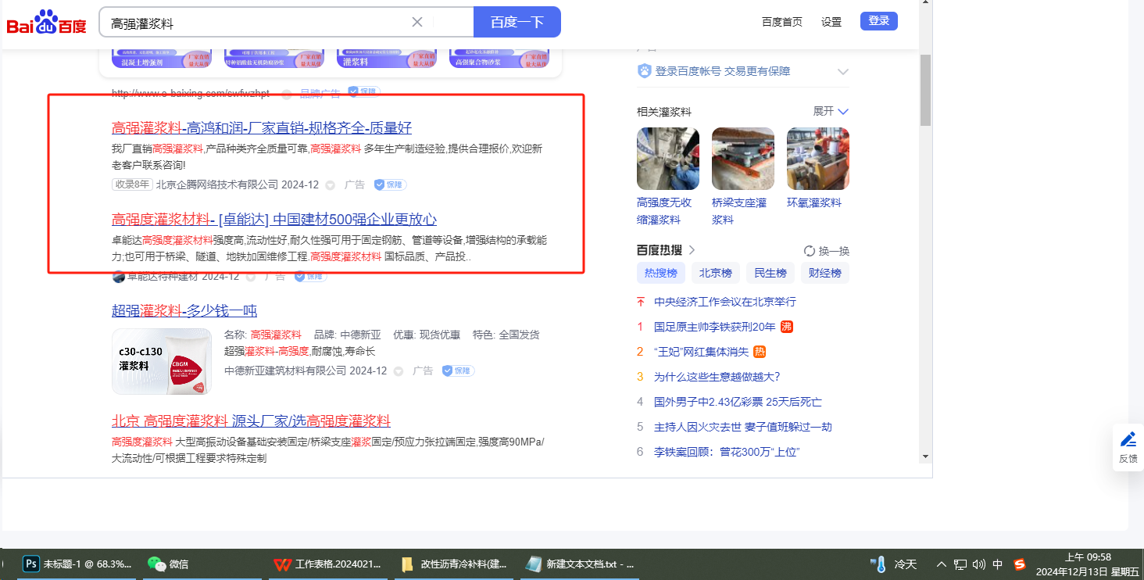1144x580 pixels.
Task: Switch to the 民生榜 tab
Action: [x=770, y=273]
